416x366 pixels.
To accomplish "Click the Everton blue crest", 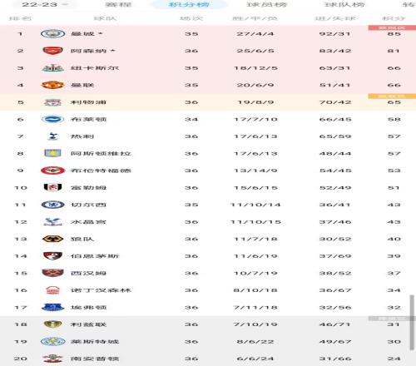I will tap(52, 307).
